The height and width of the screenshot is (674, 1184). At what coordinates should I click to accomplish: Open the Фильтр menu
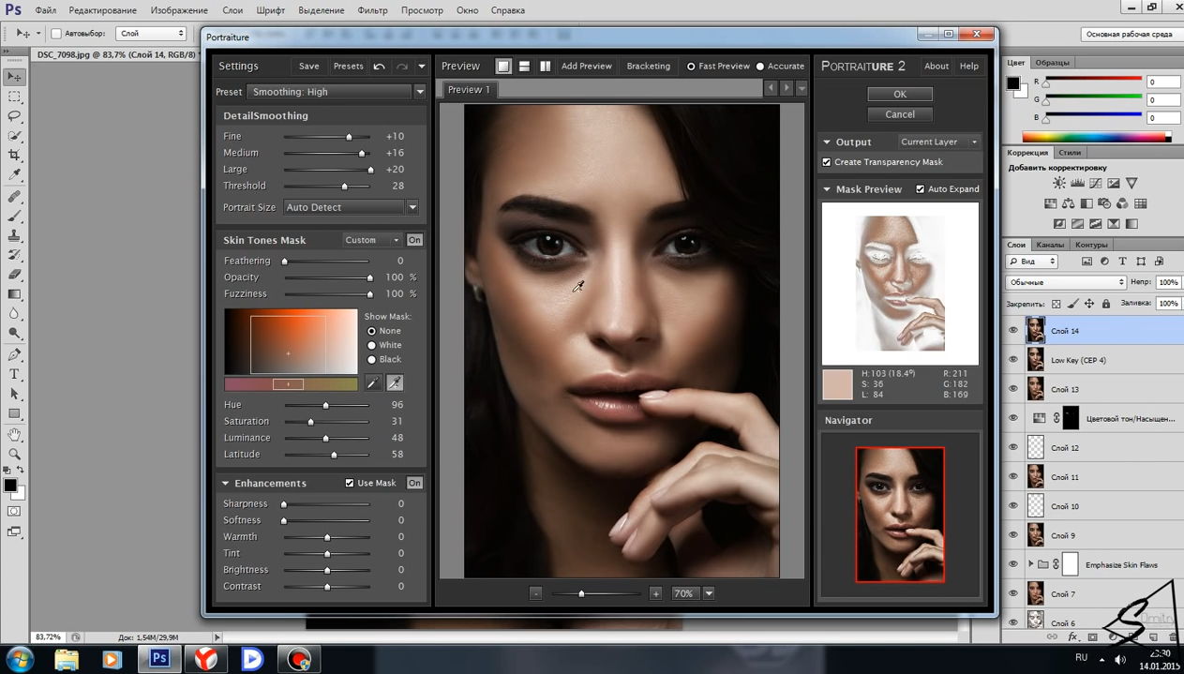pyautogui.click(x=372, y=10)
